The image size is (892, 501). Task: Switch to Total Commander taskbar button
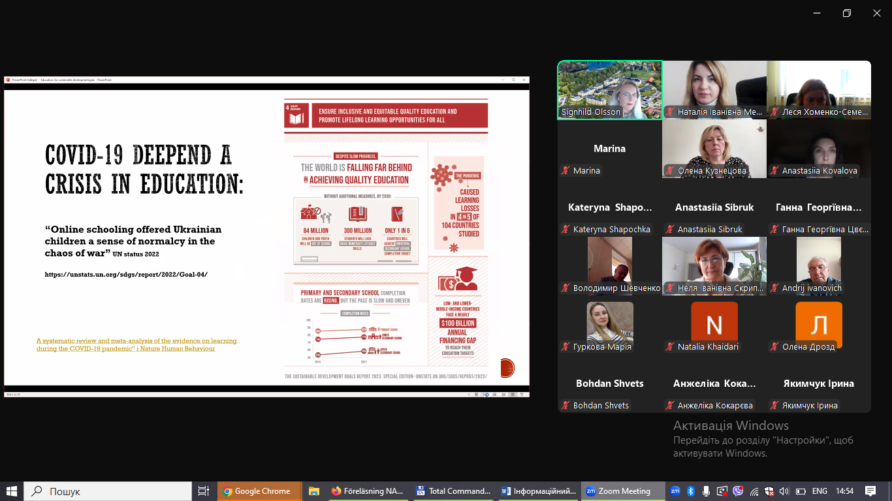coord(454,491)
